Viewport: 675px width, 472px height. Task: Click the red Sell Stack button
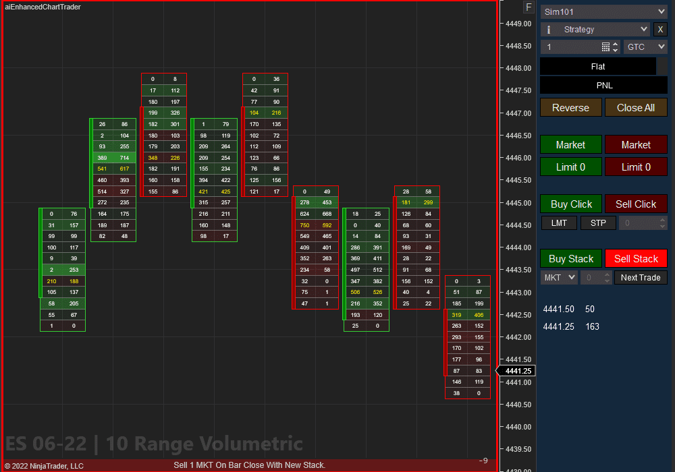point(635,258)
